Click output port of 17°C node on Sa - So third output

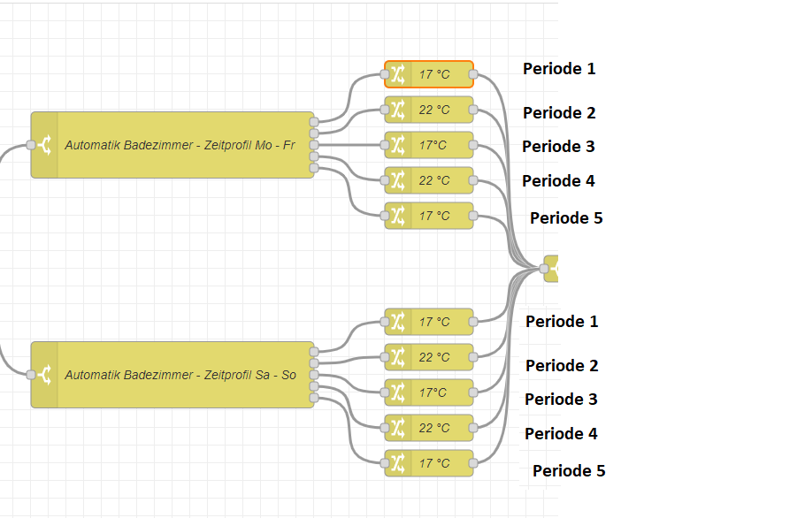click(473, 392)
